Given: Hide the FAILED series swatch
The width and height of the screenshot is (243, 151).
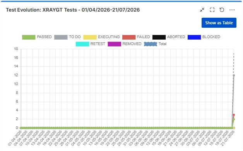Looking at the screenshot, I should click(x=129, y=37).
